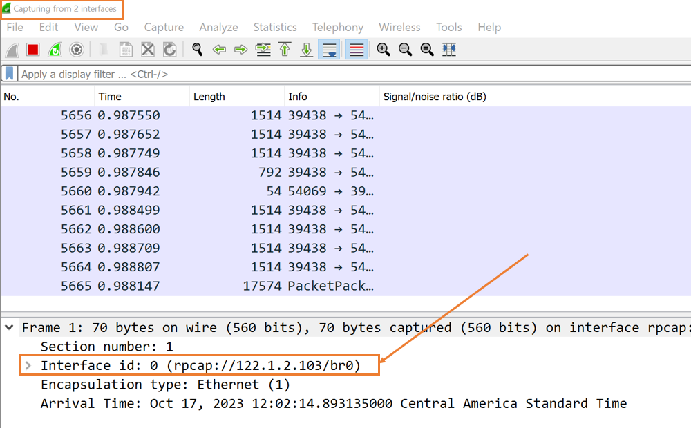Select packet 5657 at time 0.987652
691x428 pixels.
(x=345, y=135)
